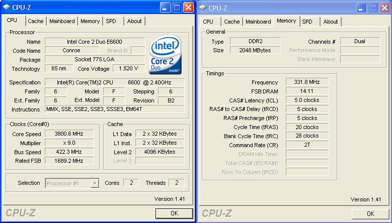
Task: Click Version 1.41 text in left window
Action: (x=170, y=199)
